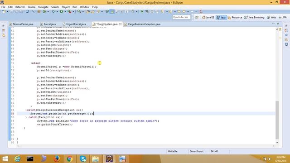Image resolution: width=290 pixels, height=163 pixels.
Task: Toggle Mark Occurrences highlighted toolbar button
Action: [x=112, y=11]
